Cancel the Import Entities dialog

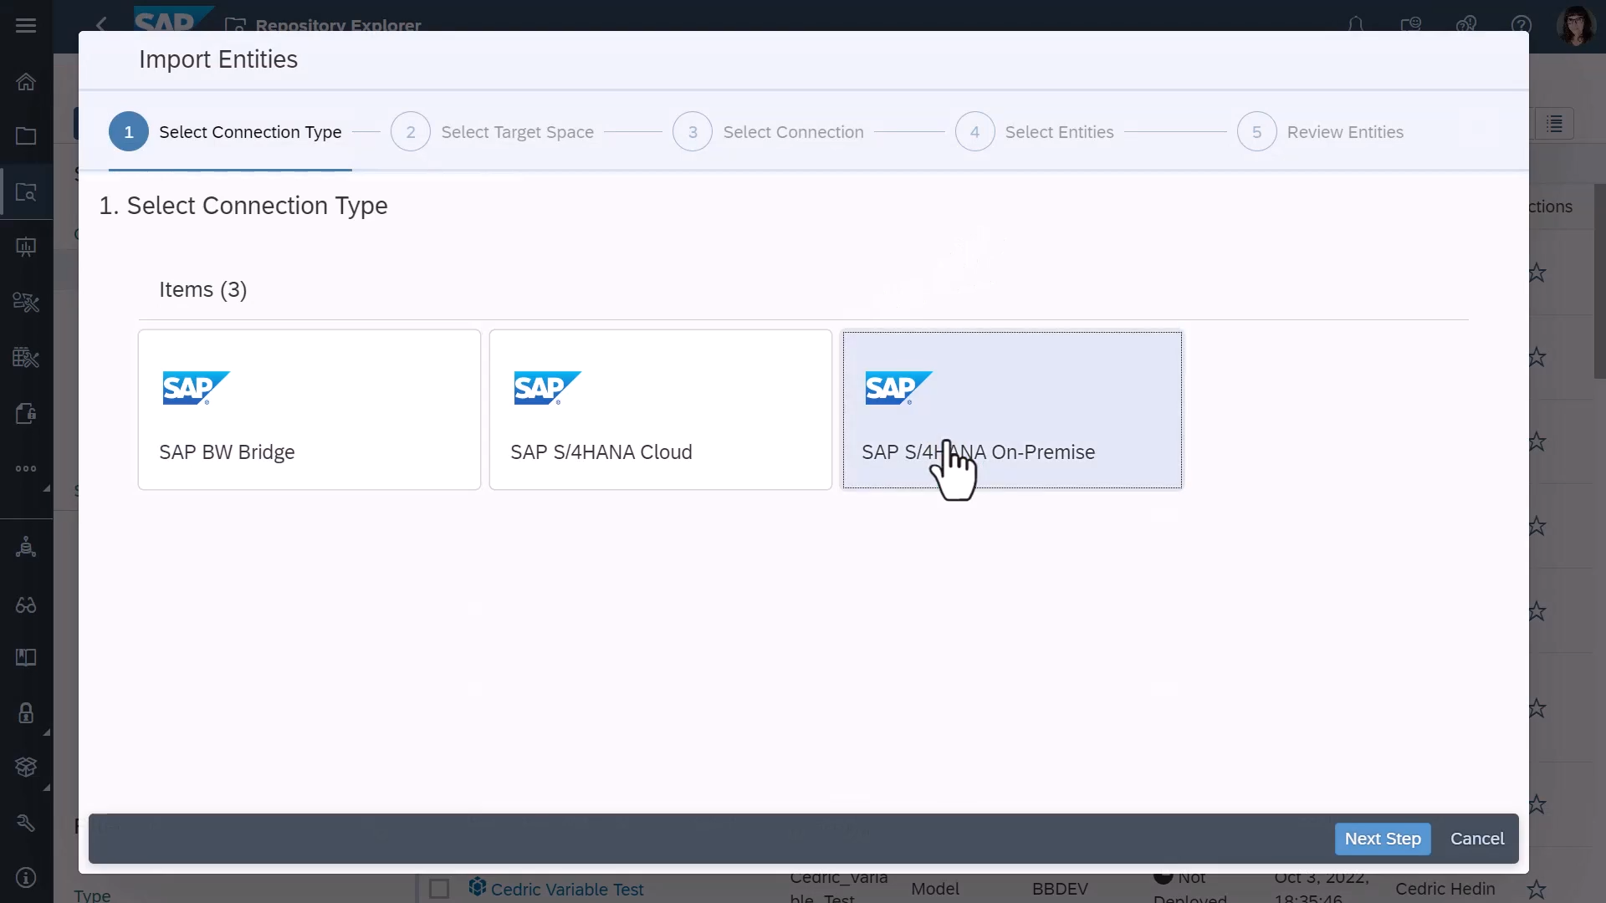[1477, 839]
